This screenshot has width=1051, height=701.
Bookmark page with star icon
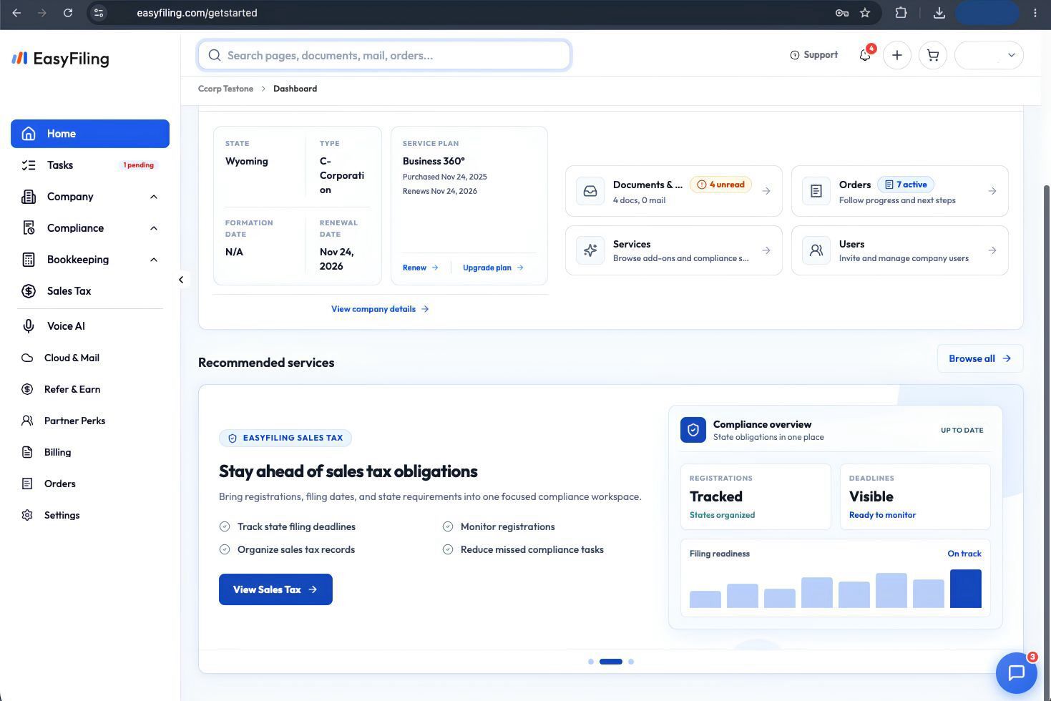865,13
